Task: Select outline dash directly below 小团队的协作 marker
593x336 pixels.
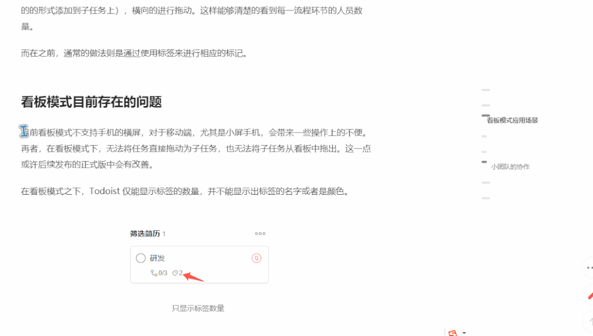Action: 486,183
